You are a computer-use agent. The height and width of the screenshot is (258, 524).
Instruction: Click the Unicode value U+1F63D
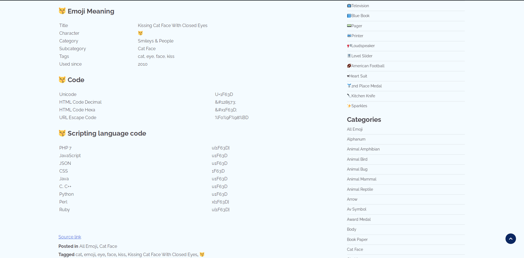(x=224, y=94)
